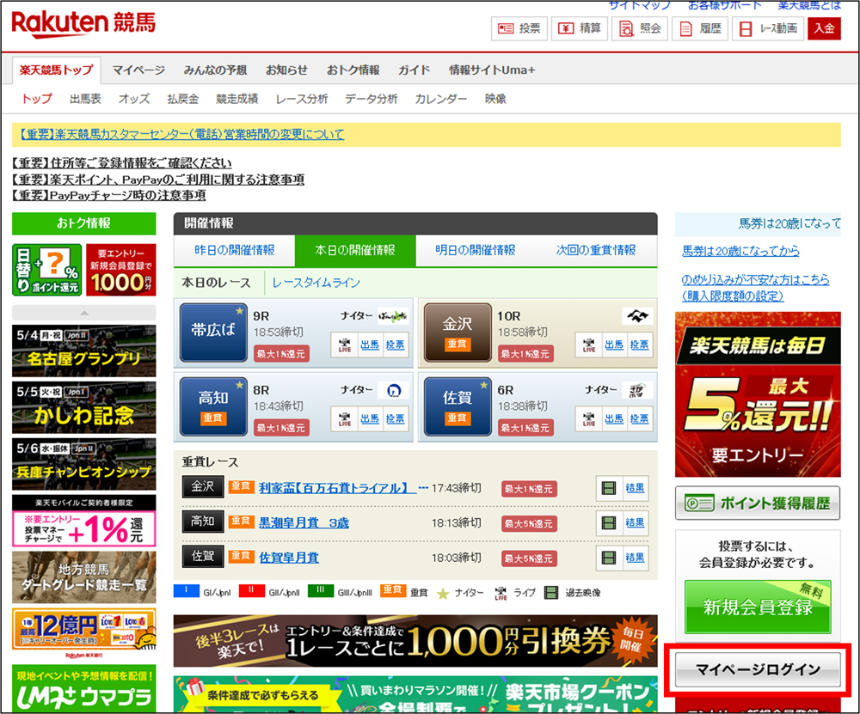This screenshot has width=860, height=714.
Task: Switch to 次回の重賞情報 tab
Action: [x=596, y=250]
